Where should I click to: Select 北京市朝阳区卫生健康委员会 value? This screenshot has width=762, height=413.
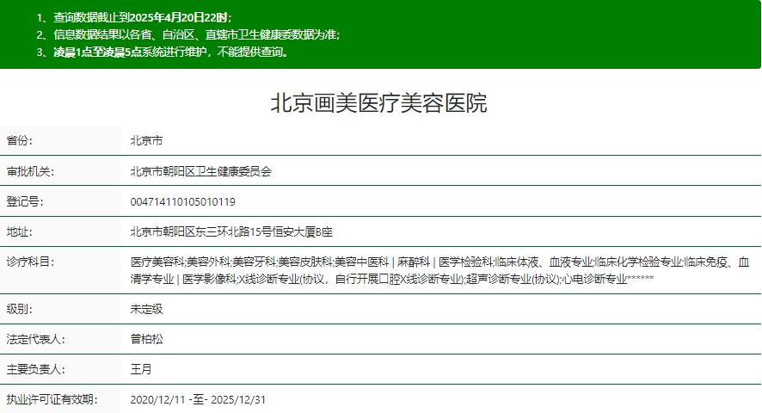point(200,171)
